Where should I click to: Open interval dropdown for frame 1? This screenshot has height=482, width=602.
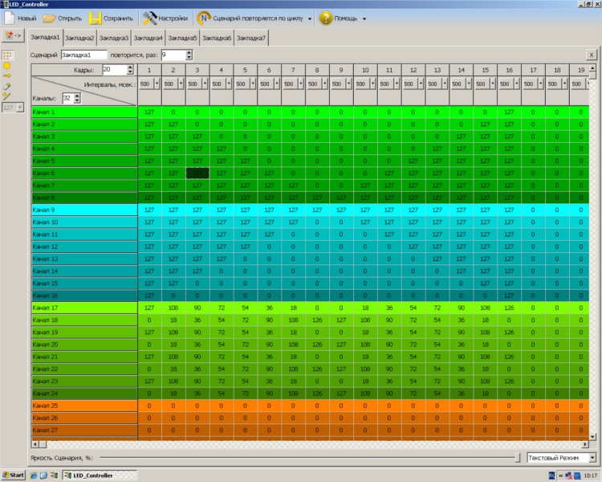click(157, 84)
